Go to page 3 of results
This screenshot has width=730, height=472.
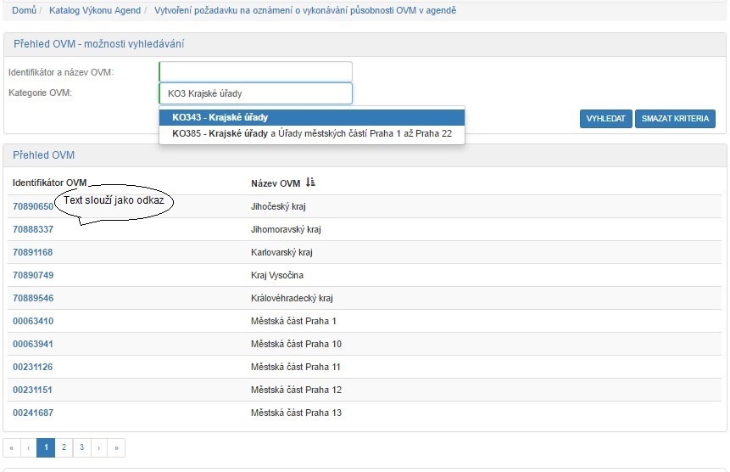pos(81,447)
